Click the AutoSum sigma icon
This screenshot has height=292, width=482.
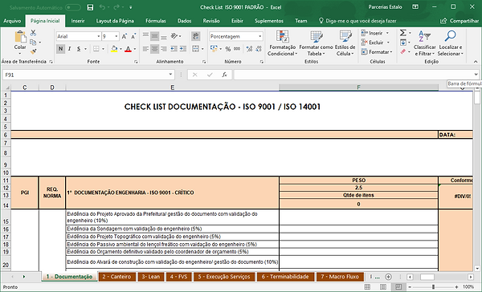point(402,33)
